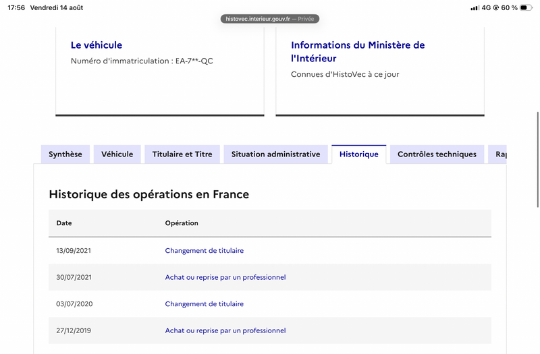Tap the 17:56 clock in status bar
Screen dimensions: 540x354
pos(16,7)
